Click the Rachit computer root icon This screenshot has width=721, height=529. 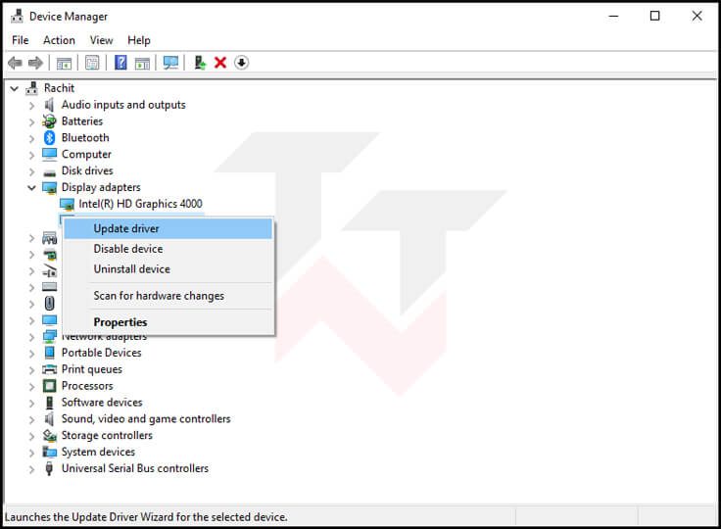click(x=31, y=88)
